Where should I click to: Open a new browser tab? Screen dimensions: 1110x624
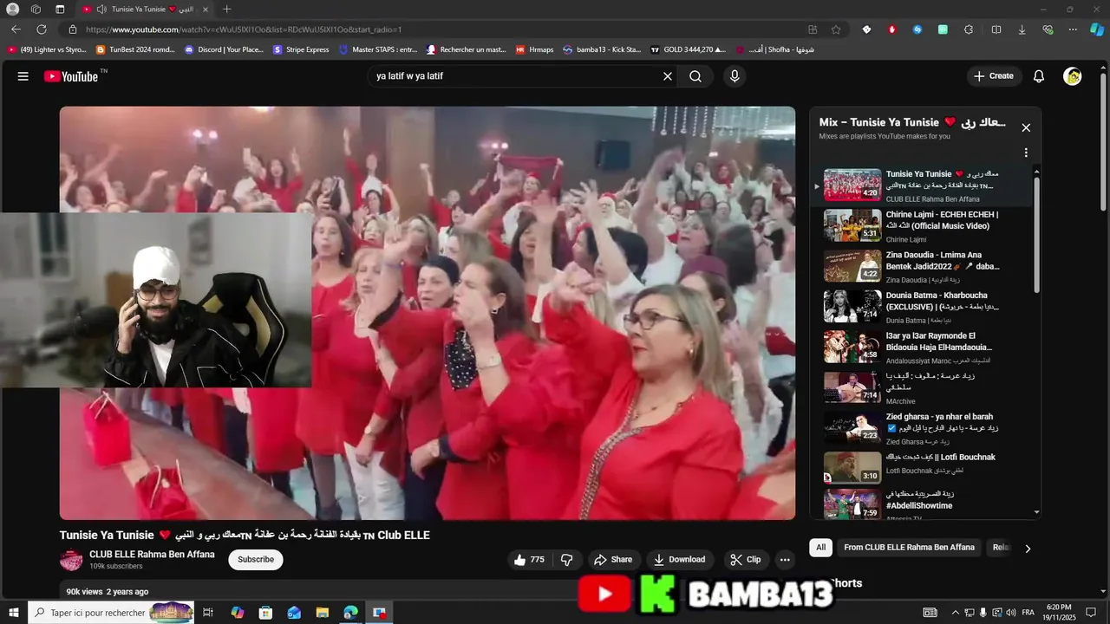pyautogui.click(x=226, y=10)
